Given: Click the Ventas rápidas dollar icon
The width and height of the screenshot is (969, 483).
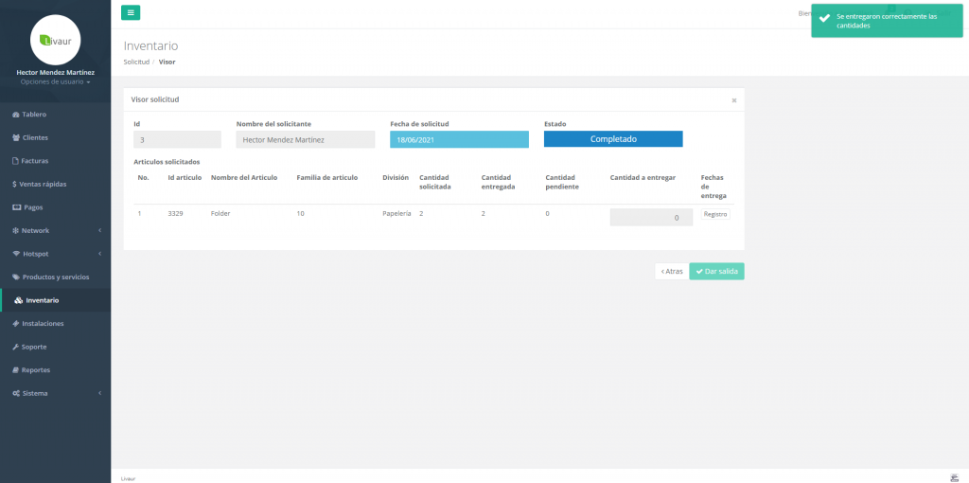Looking at the screenshot, I should tap(13, 184).
